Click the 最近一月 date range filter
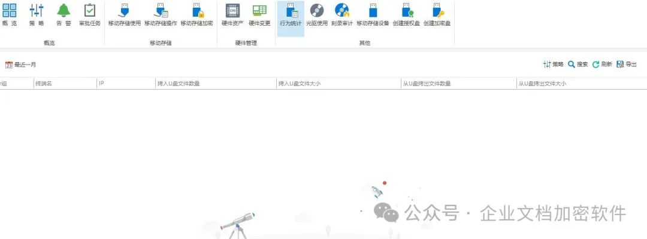 point(20,65)
